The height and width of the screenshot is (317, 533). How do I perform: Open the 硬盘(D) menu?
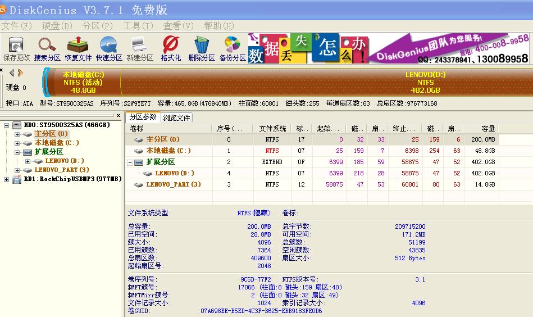coord(57,26)
